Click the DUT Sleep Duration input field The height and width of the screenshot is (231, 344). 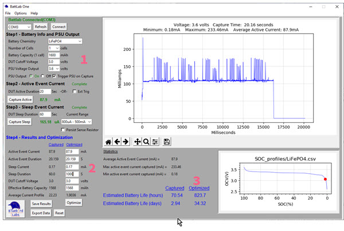click(x=45, y=114)
